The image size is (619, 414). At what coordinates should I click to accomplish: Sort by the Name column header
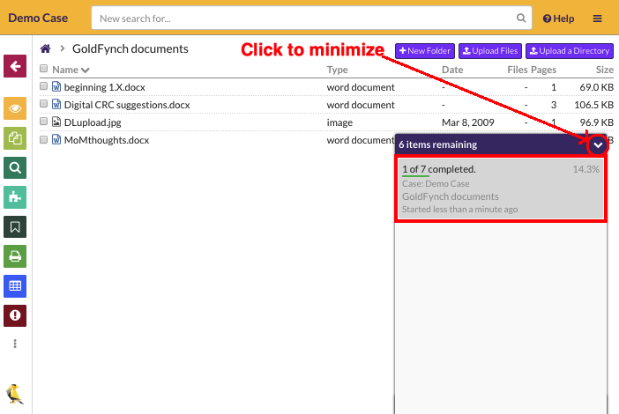(71, 70)
